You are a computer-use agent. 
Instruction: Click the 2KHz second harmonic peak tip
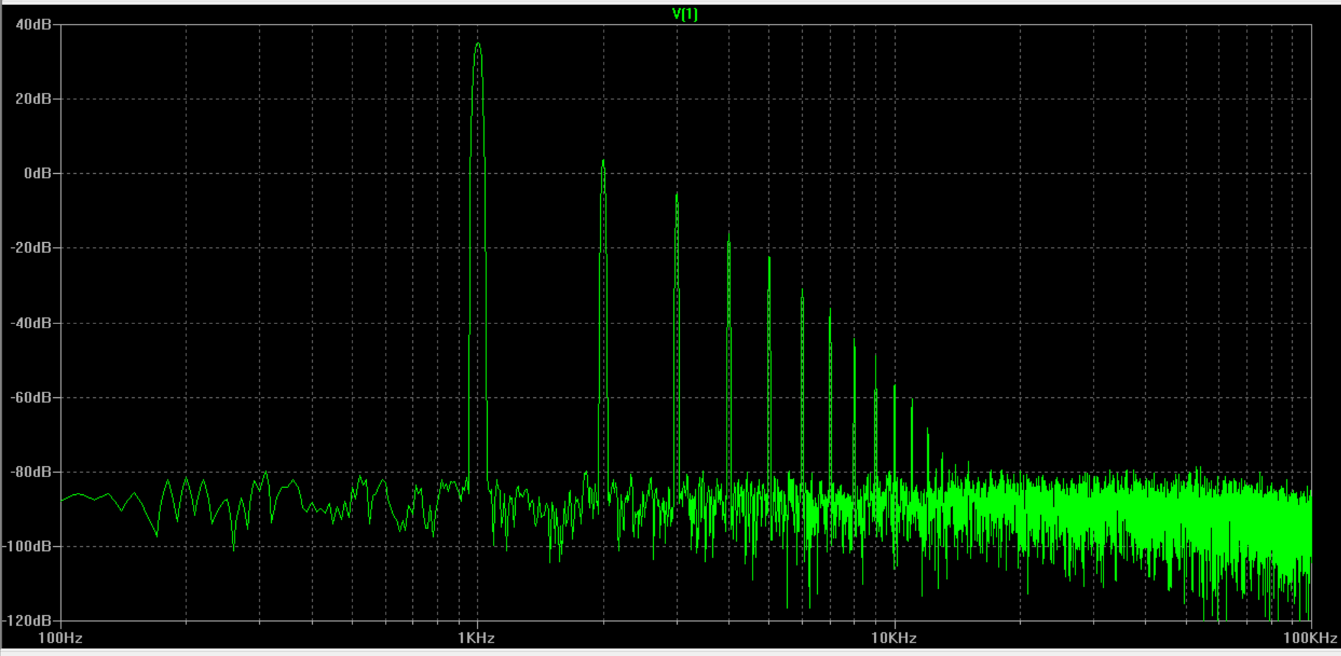[603, 161]
